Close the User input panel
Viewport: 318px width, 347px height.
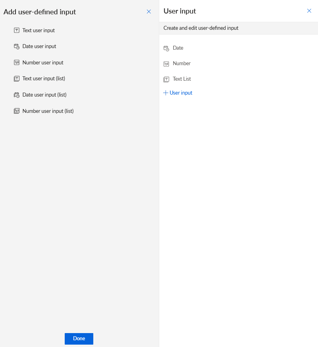[x=309, y=11]
